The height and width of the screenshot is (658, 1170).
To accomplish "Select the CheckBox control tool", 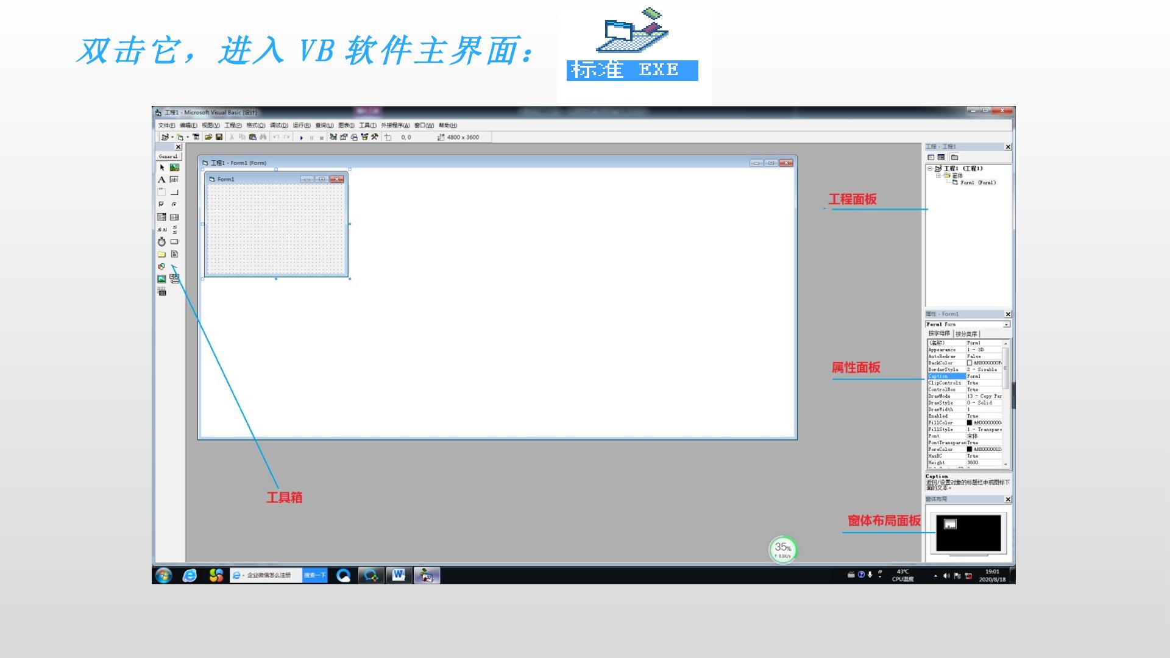I will pos(161,205).
